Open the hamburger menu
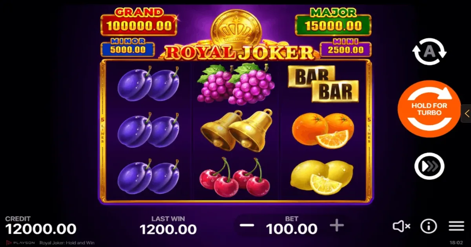471x247 pixels. click(456, 226)
